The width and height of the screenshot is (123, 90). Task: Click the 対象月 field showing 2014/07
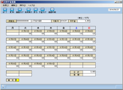(64, 21)
